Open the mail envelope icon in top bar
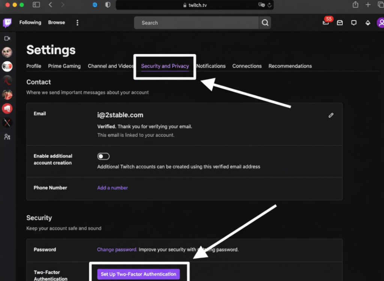Screen dimensions: 384x281 pyautogui.click(x=340, y=23)
